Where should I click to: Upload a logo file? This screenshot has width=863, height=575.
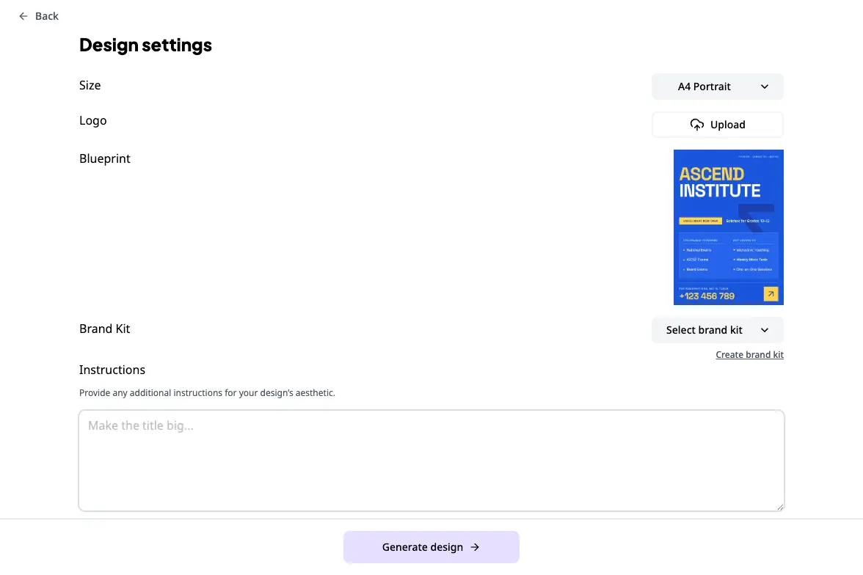coord(717,125)
